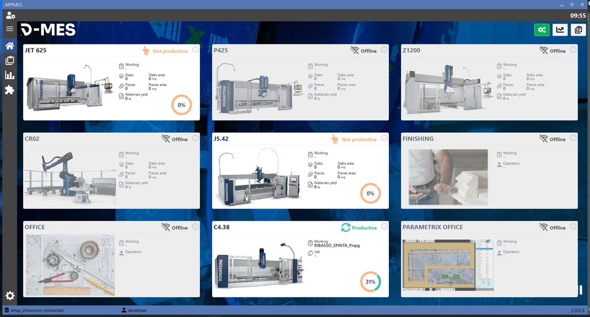The height and width of the screenshot is (317, 590).
Task: Click the Not productive hand icon on JET 625
Action: [146, 51]
